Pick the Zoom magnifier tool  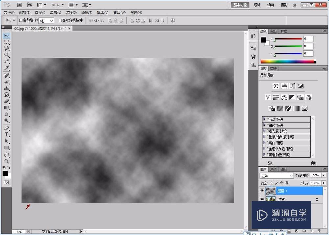coord(6,161)
